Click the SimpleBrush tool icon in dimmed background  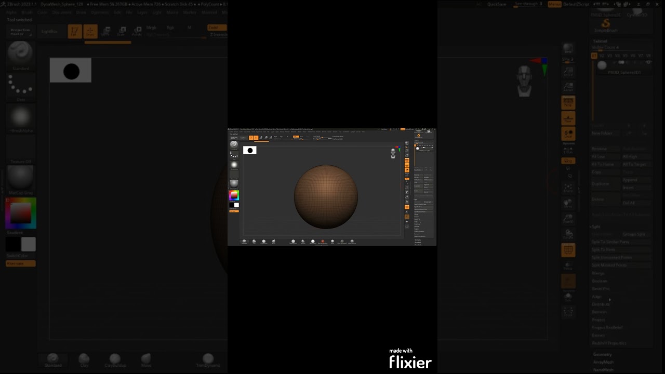(605, 25)
